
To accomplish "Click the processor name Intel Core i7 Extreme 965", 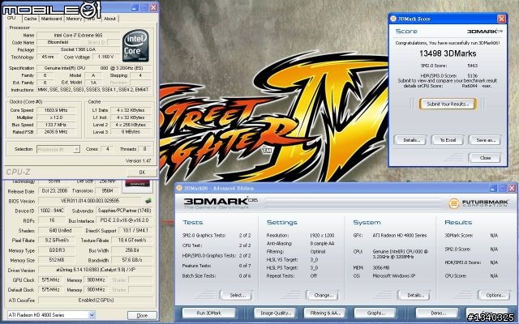I will (78, 35).
